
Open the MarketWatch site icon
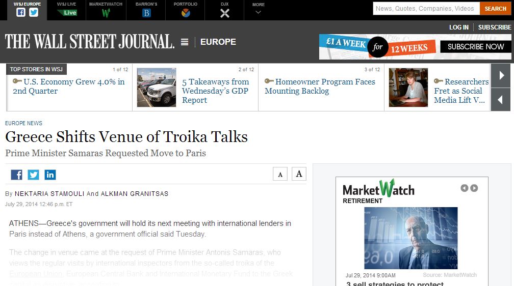(106, 13)
